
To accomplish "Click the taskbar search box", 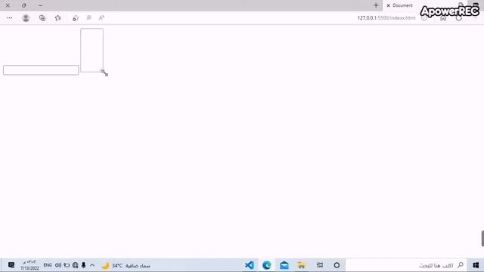I will (406, 265).
